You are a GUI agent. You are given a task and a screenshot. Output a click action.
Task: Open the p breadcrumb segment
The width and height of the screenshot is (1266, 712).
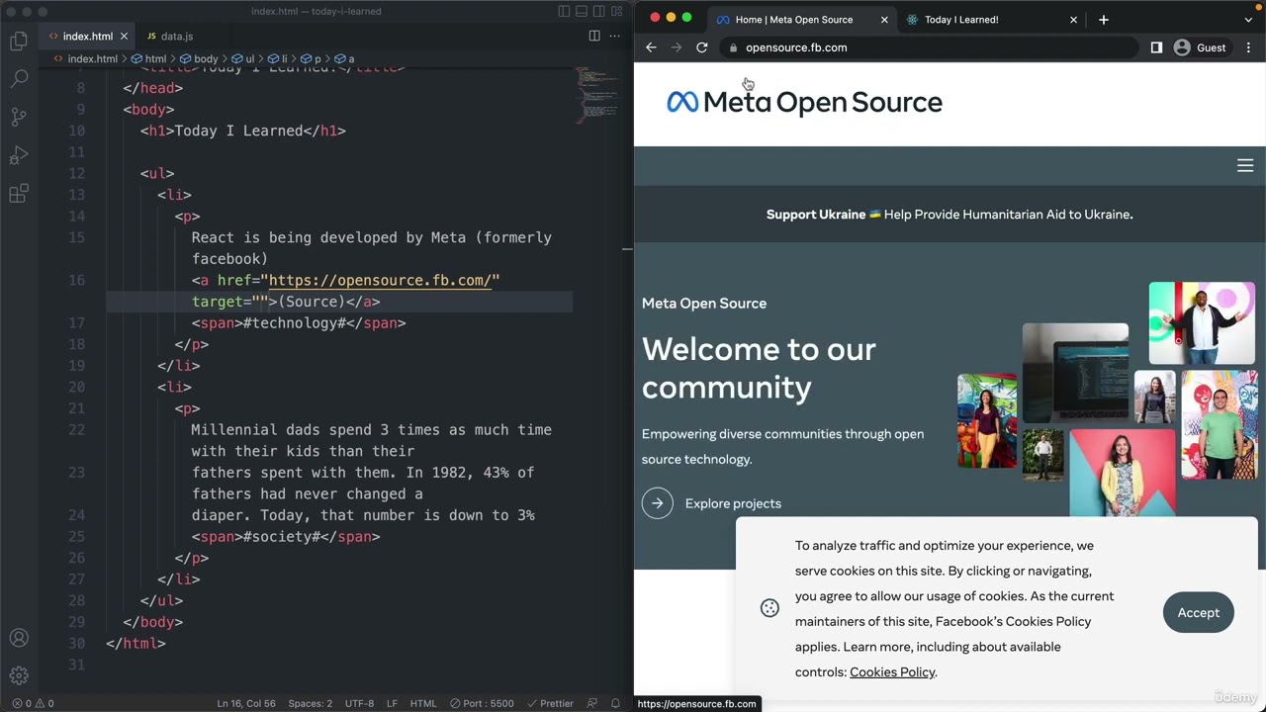312,59
